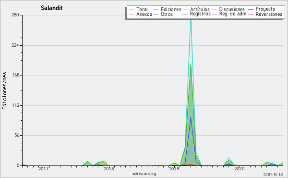Click the 2018 x-axis label
This screenshot has width=288, height=178.
click(109, 169)
